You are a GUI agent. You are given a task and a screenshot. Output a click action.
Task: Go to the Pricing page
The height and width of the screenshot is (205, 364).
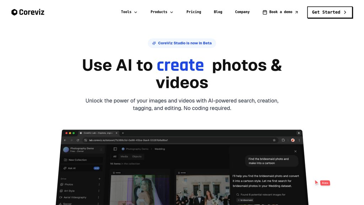(x=194, y=12)
